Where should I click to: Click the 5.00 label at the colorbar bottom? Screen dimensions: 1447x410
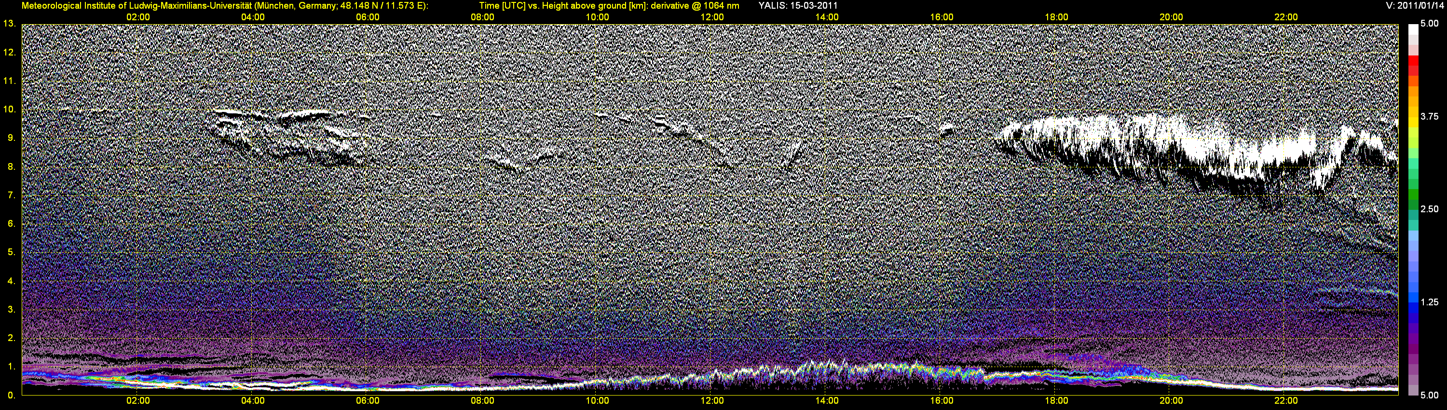(x=1429, y=395)
